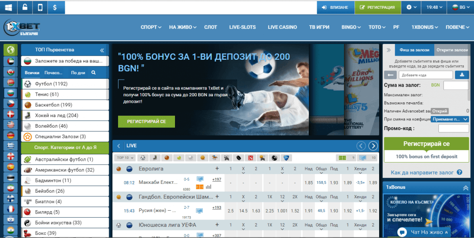Select the По дни filter tab

(x=78, y=73)
